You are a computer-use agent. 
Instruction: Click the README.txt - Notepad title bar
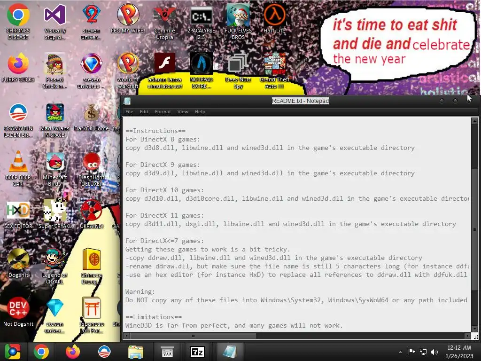point(300,101)
